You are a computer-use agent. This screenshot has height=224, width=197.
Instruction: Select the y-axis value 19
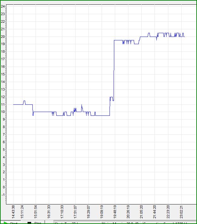3,44
